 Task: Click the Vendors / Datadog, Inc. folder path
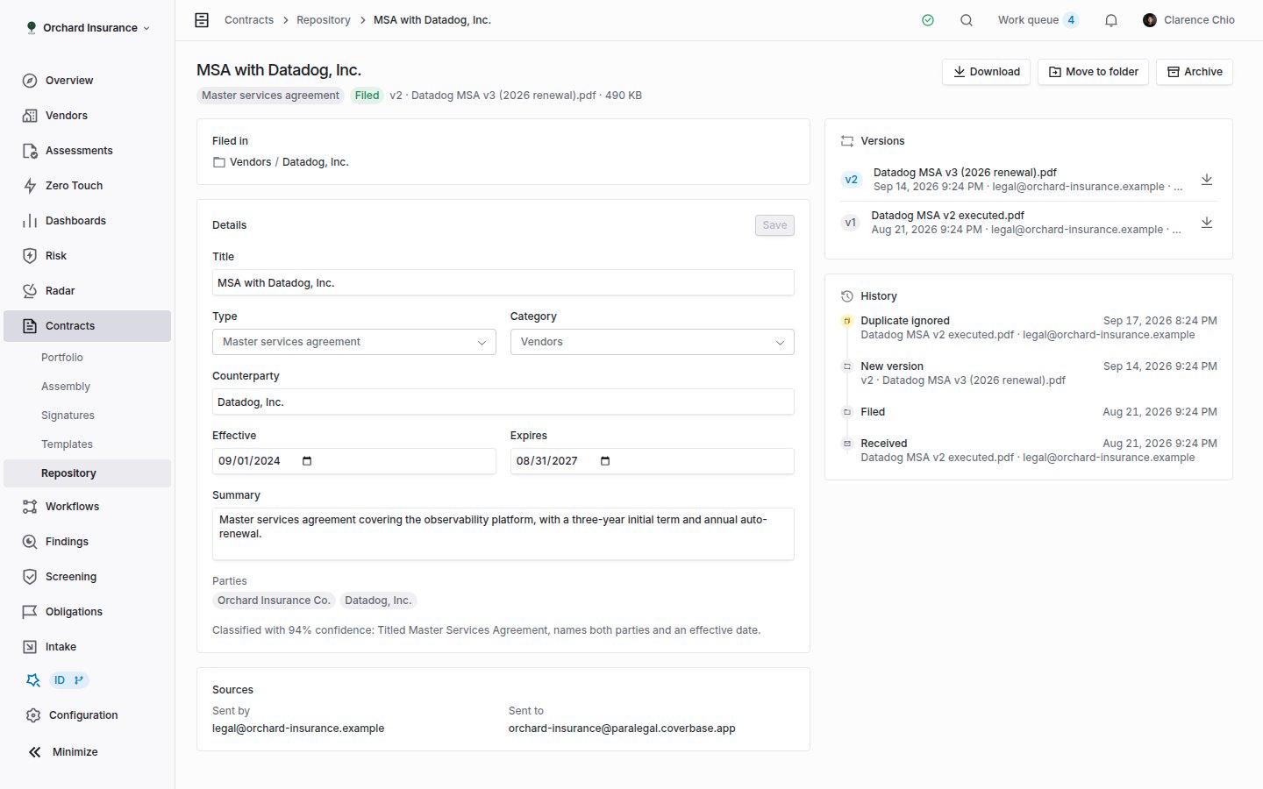click(281, 162)
